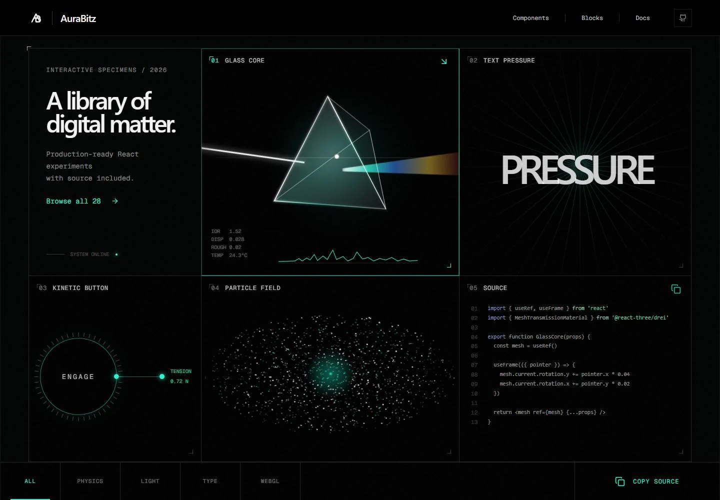This screenshot has width=720, height=500.
Task: Select the ALL filter tab
Action: tap(30, 481)
